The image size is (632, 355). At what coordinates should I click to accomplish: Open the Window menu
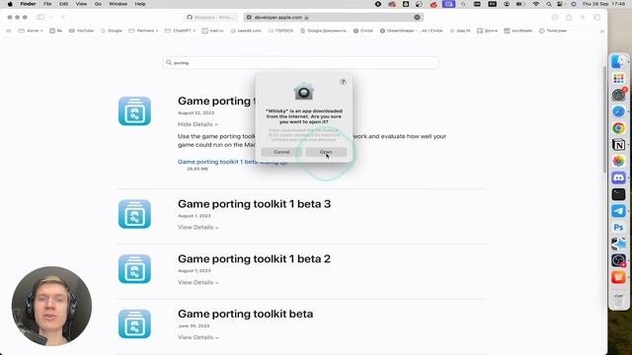coord(118,4)
